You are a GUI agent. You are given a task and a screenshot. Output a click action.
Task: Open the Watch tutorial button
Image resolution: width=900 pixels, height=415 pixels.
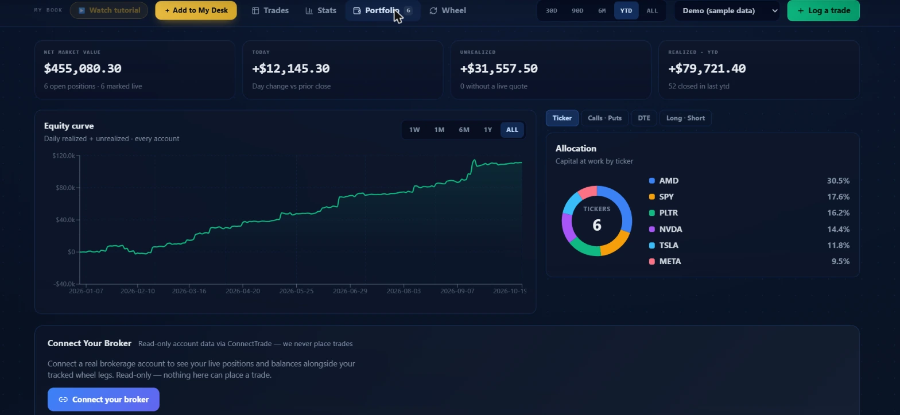point(109,10)
